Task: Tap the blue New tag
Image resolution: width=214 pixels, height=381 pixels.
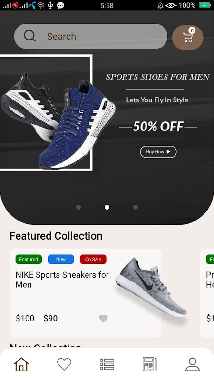Action: 61,259
